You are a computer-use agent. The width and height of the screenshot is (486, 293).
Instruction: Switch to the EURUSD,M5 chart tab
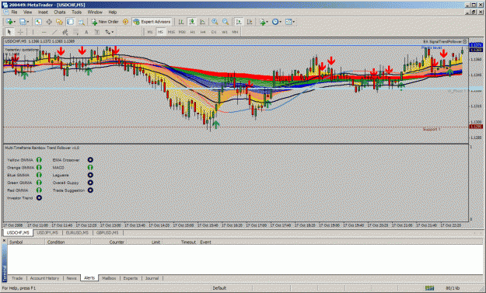pos(77,232)
